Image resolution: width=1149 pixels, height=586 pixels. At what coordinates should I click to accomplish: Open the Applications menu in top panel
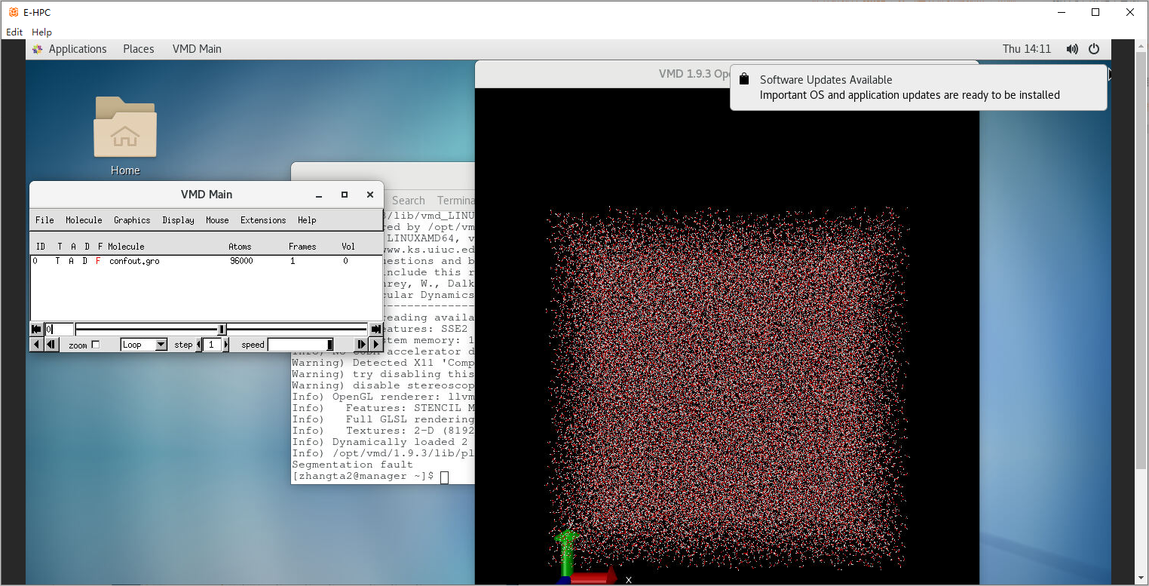click(x=78, y=49)
